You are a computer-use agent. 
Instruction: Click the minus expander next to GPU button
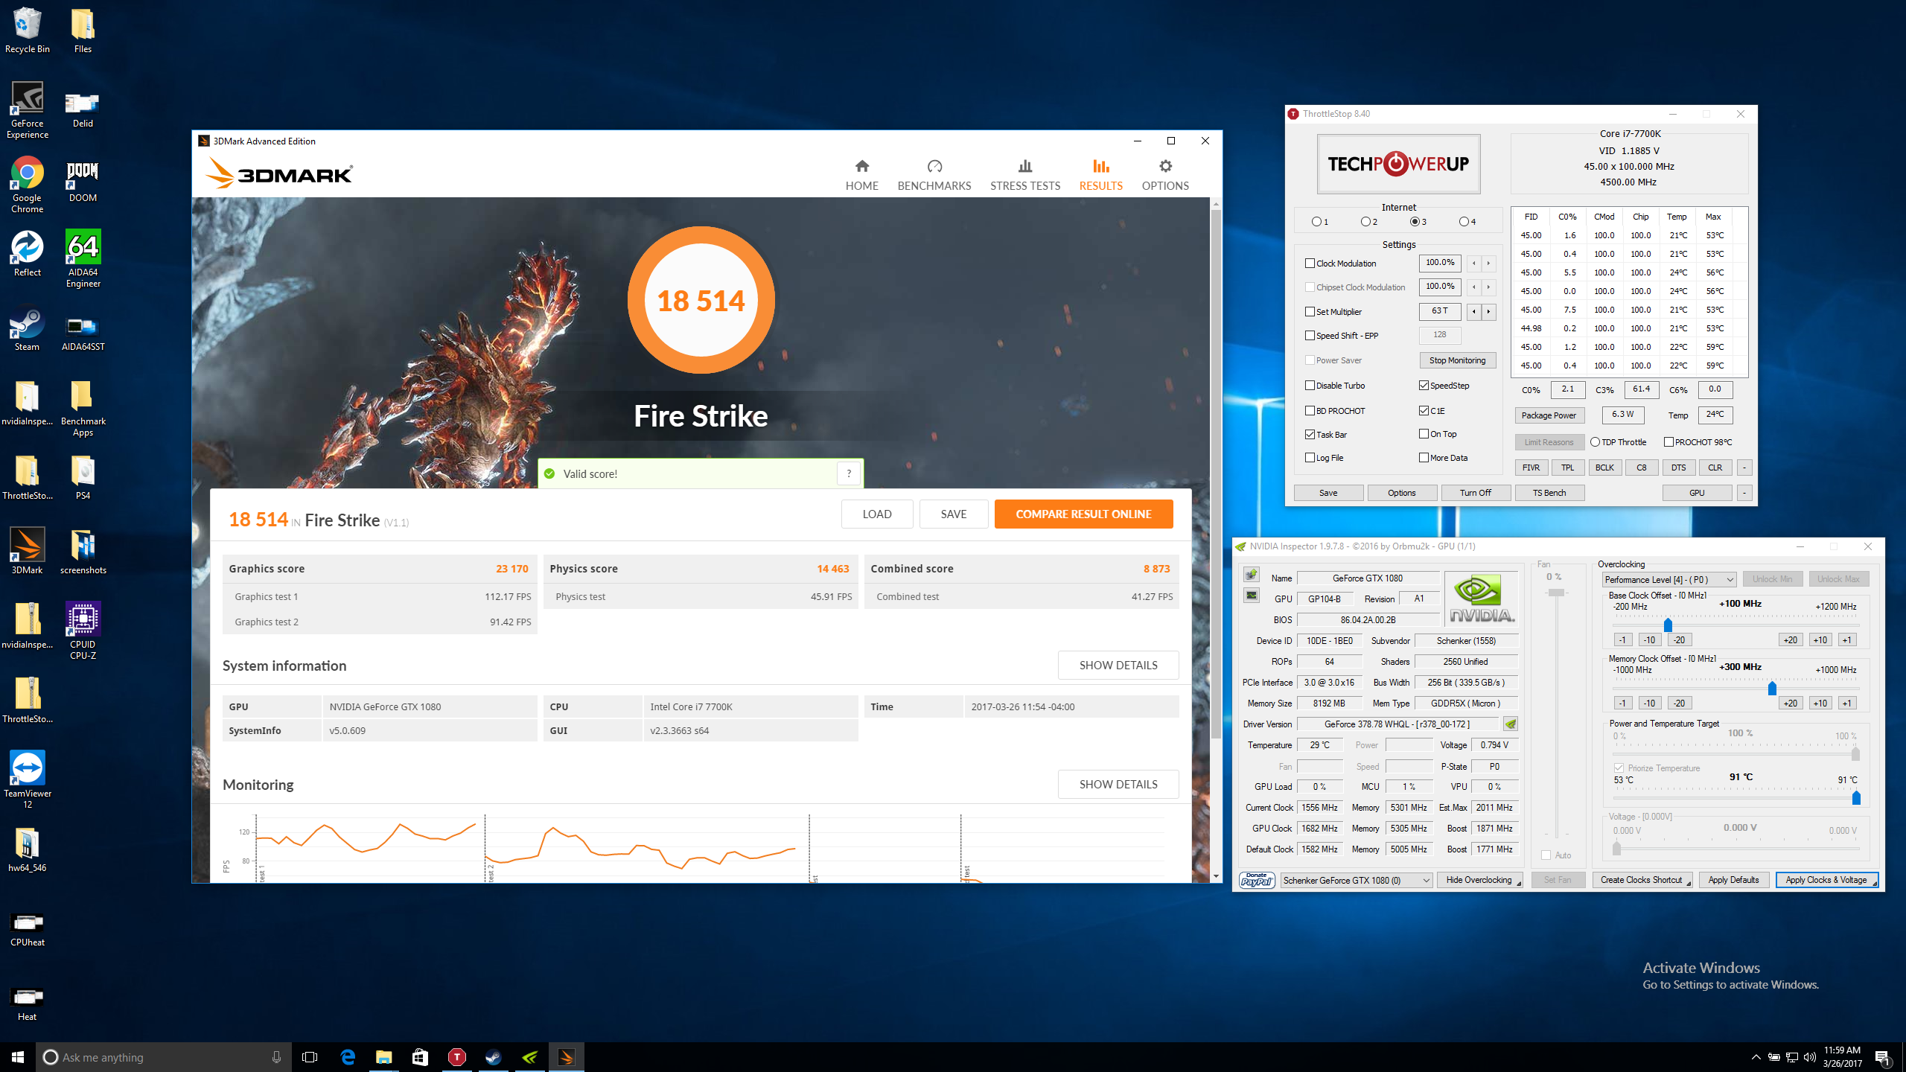pos(1744,493)
